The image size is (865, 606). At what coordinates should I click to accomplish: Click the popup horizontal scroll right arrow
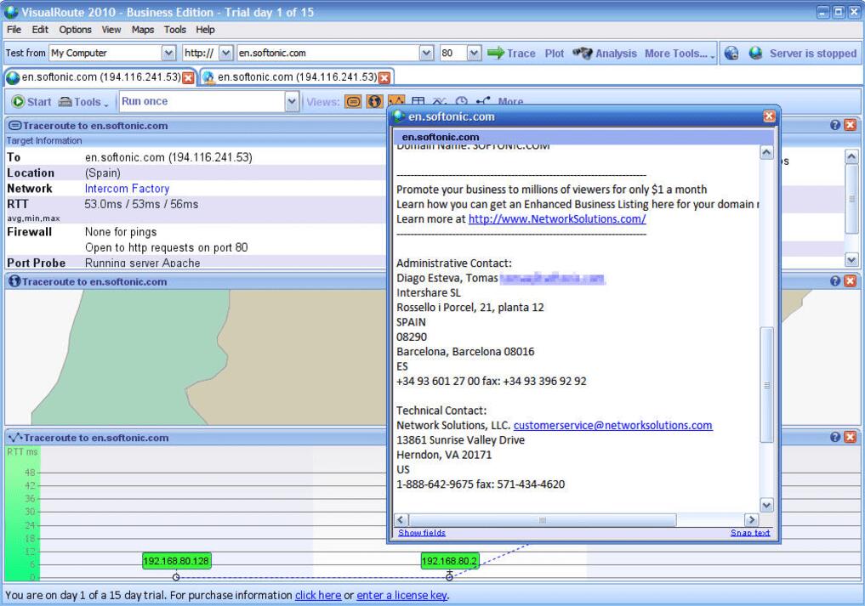[x=751, y=519]
